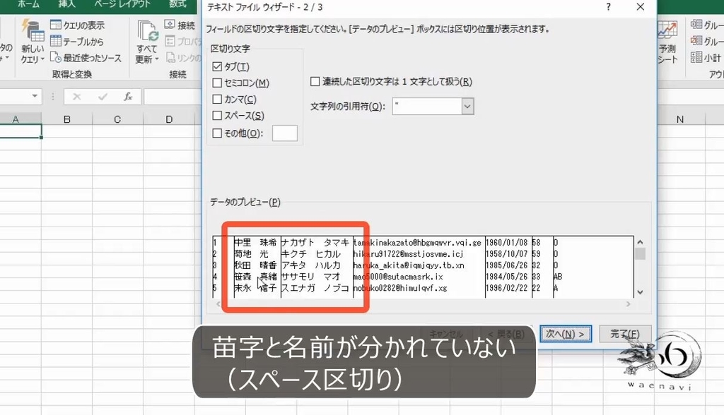This screenshot has height=415, width=724.
Task: Click preview horizontal scroll left arrow
Action: (218, 304)
